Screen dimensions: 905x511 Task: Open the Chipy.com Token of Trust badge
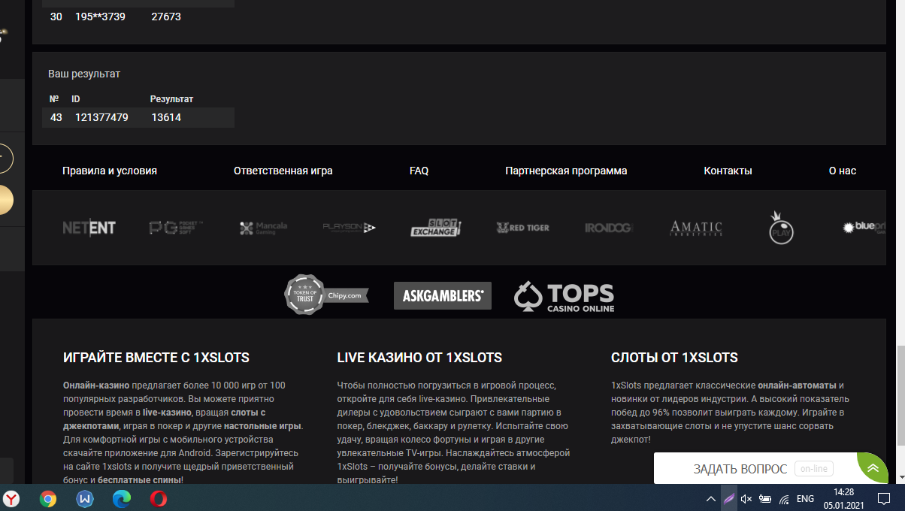point(326,295)
